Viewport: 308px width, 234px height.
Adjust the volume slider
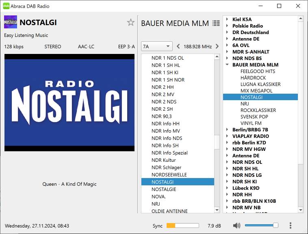click(261, 225)
